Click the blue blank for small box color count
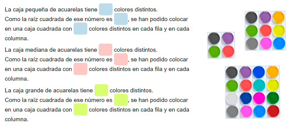Screen dimensions: 290x126 [x=106, y=9]
